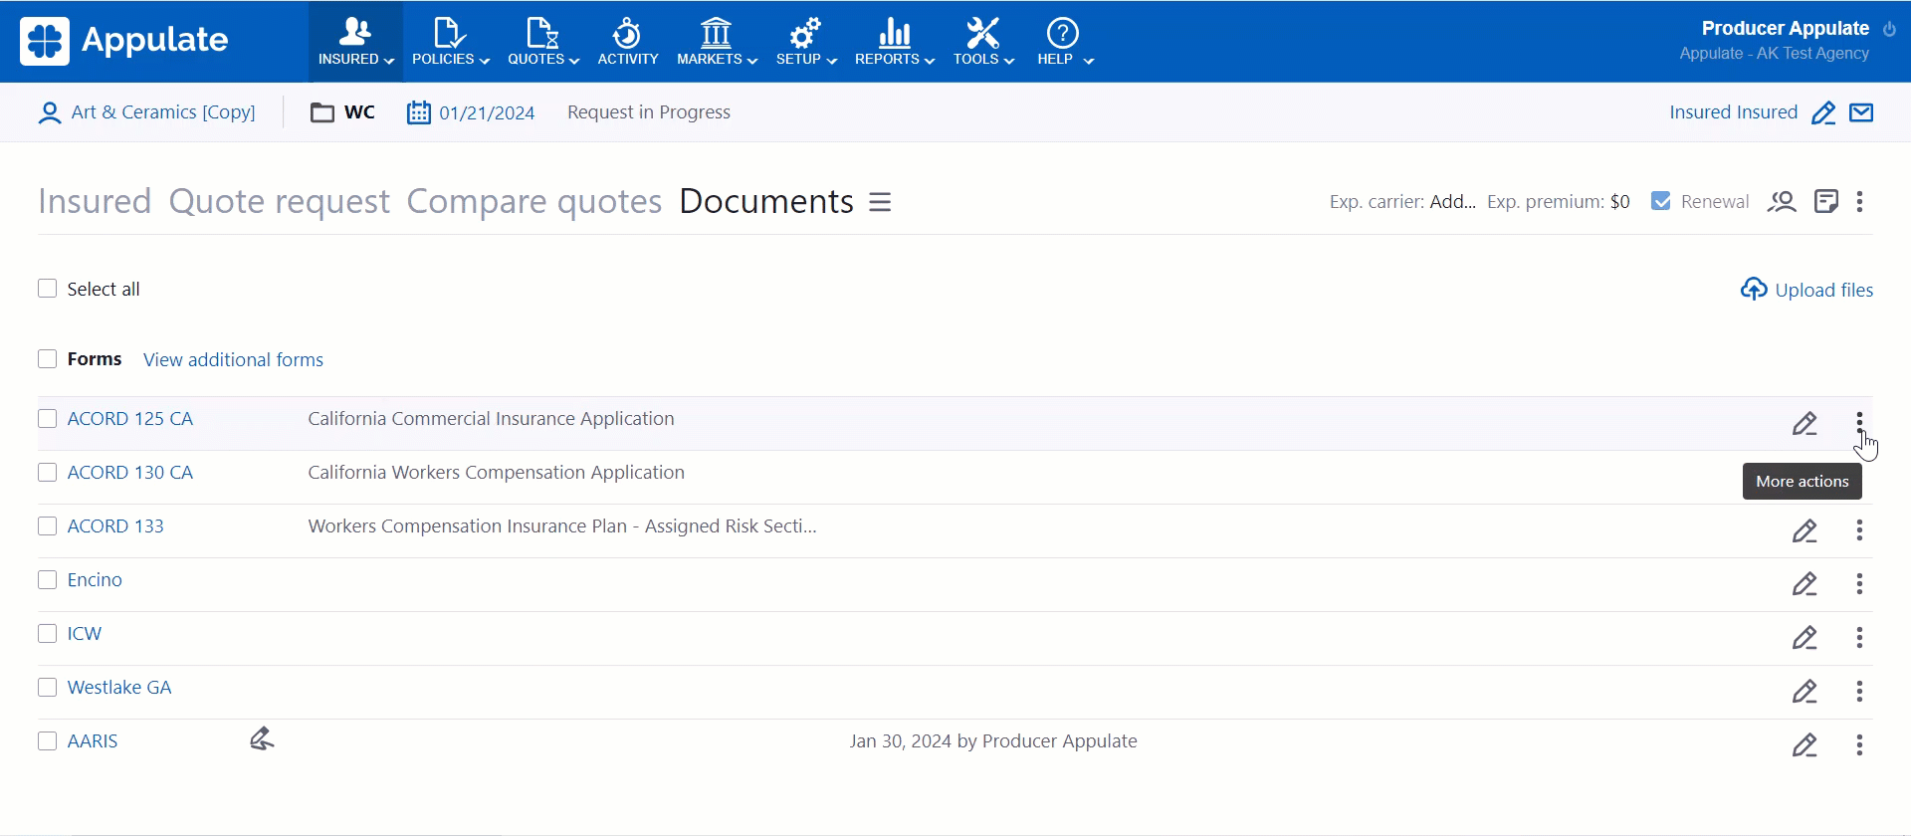Toggle the Renewal checkbox
The width and height of the screenshot is (1911, 836).
[x=1660, y=201]
